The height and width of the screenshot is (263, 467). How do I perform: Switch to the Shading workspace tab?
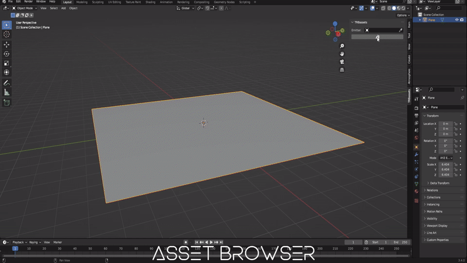(x=151, y=2)
